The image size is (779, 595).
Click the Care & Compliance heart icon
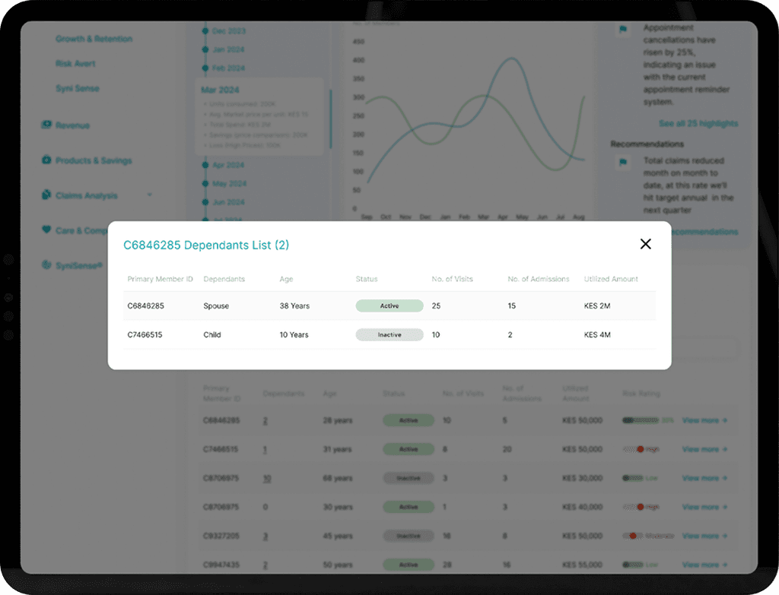46,229
